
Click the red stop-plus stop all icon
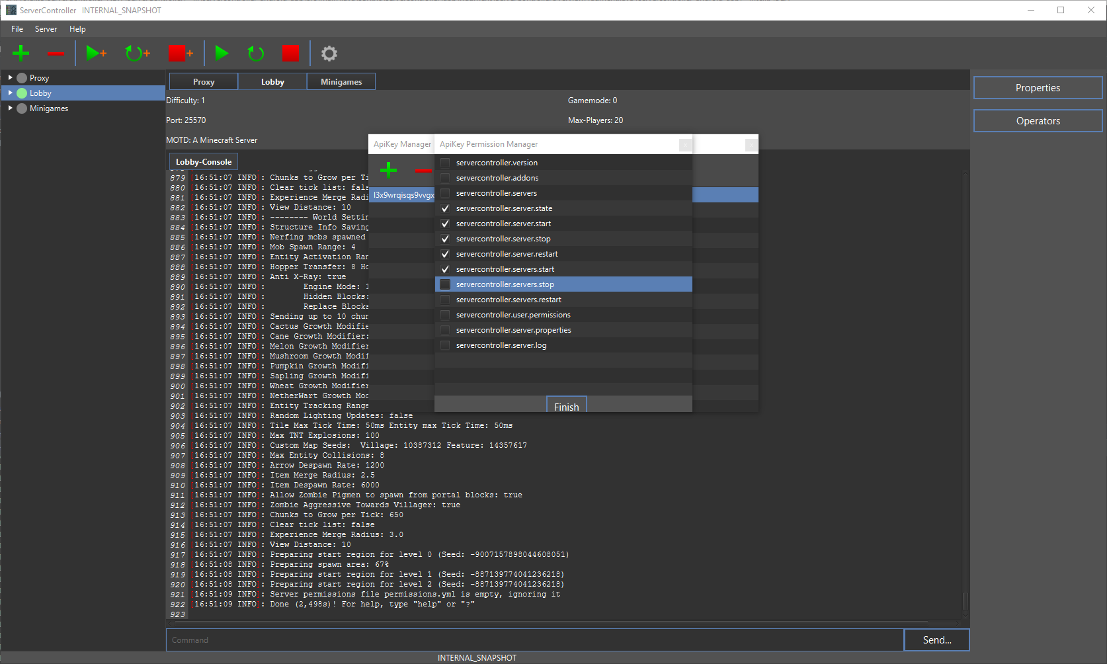(181, 53)
